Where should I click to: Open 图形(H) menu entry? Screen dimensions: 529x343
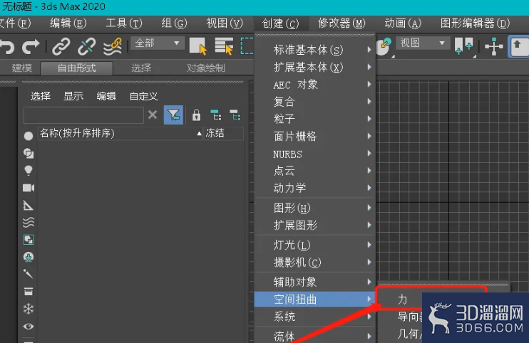pos(315,208)
